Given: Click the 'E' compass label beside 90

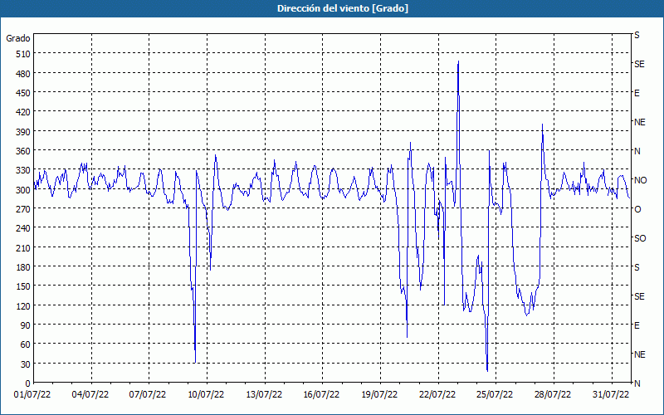Looking at the screenshot, I should tap(637, 325).
